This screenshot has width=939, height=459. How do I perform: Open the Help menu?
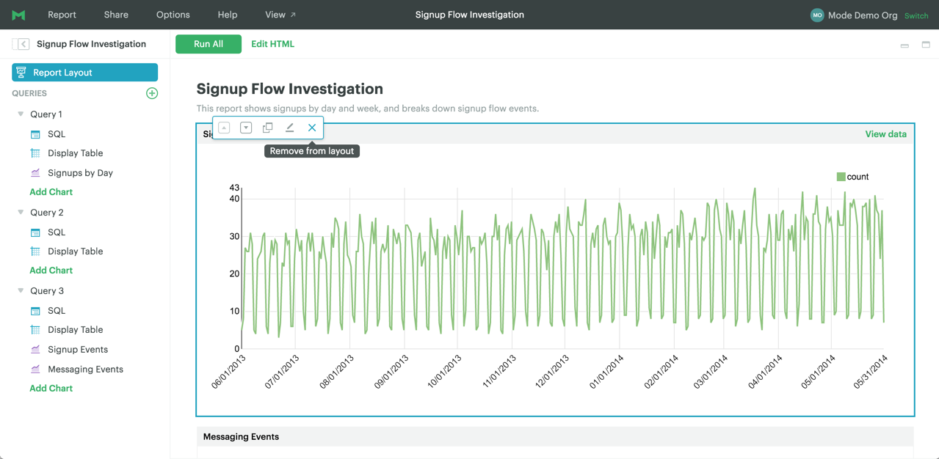[228, 15]
